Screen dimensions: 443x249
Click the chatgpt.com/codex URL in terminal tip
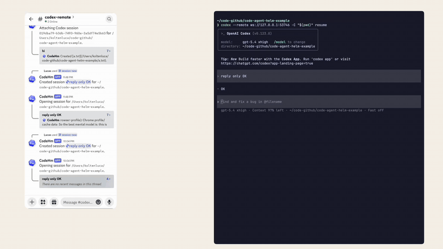(x=267, y=64)
